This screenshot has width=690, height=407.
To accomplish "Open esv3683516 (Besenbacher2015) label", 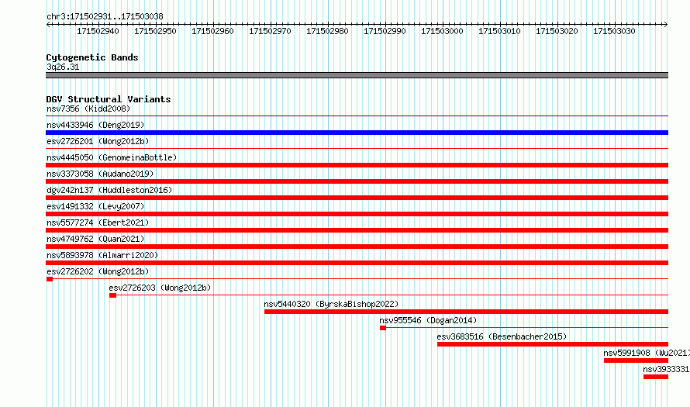I will point(502,336).
